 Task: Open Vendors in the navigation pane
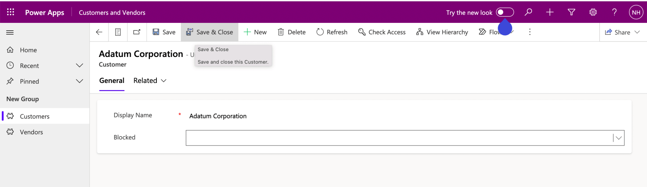coord(31,132)
